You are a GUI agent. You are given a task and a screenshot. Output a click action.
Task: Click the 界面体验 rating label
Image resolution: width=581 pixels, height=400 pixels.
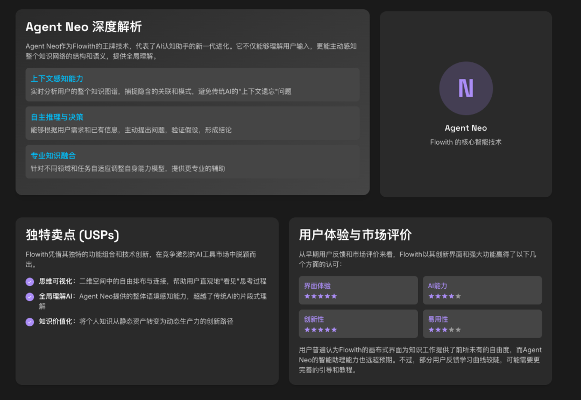(317, 286)
